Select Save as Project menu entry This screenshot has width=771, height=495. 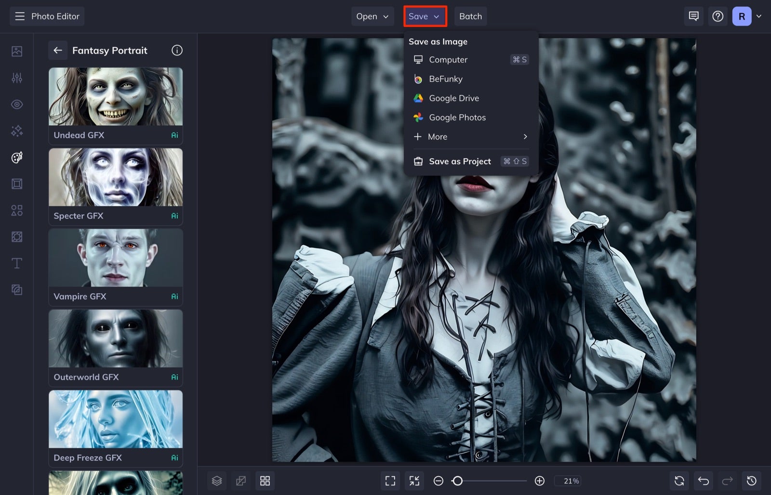click(459, 161)
